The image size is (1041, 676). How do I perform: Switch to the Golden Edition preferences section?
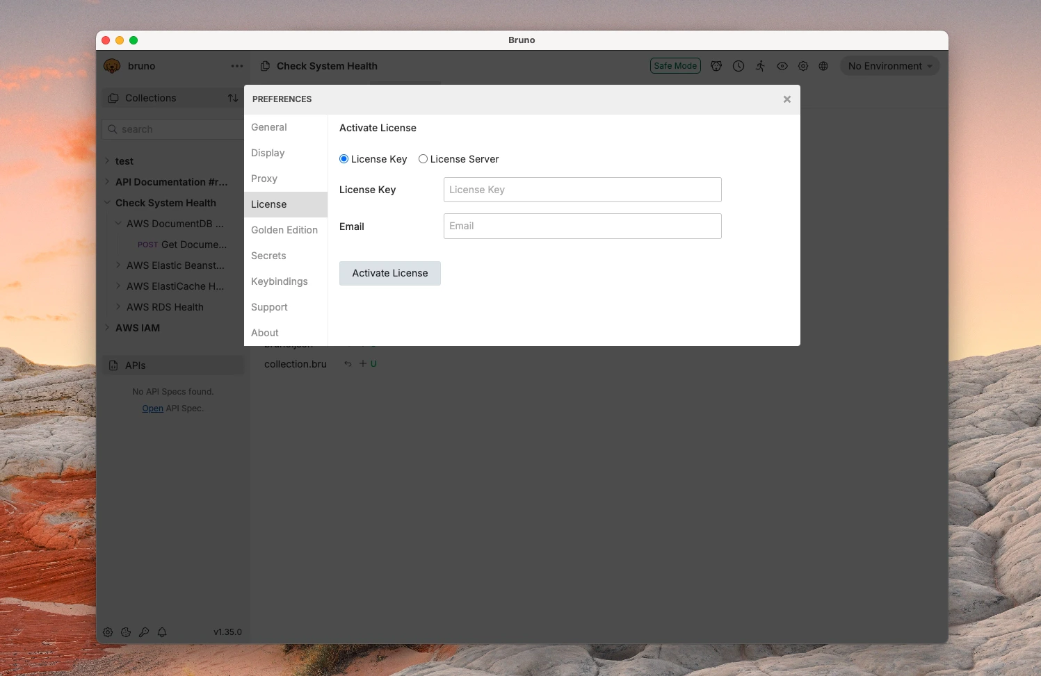click(284, 230)
